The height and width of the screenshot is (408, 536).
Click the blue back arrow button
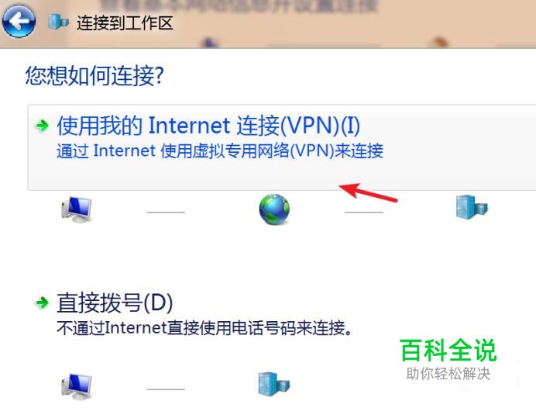(19, 21)
